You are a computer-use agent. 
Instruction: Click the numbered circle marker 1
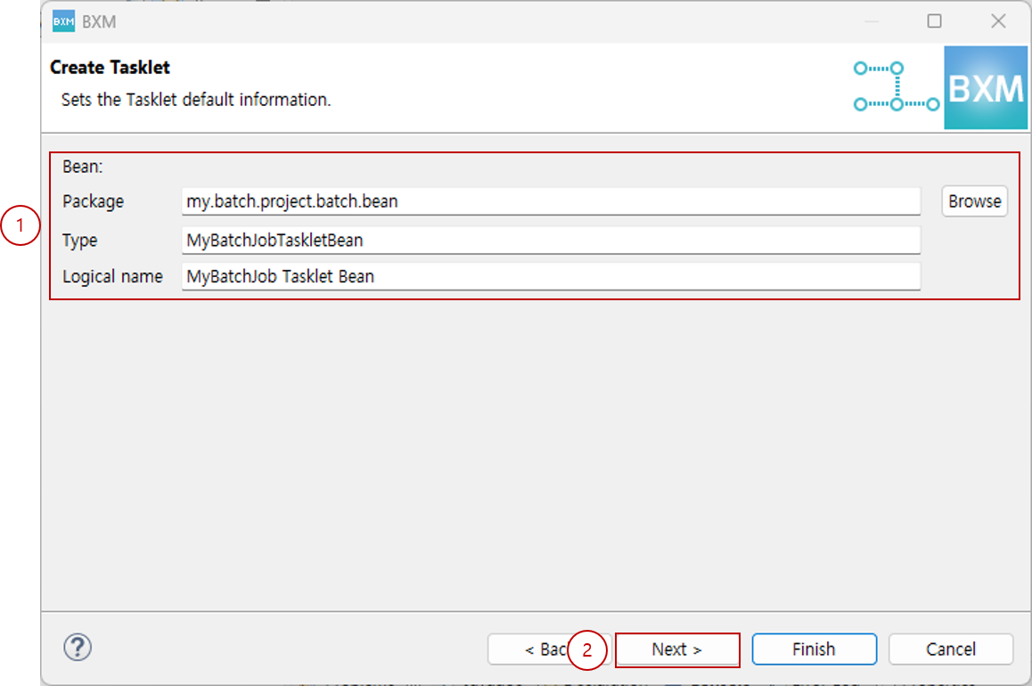(x=20, y=226)
